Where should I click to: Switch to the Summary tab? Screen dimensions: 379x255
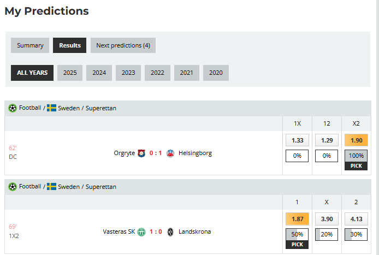[x=30, y=45]
